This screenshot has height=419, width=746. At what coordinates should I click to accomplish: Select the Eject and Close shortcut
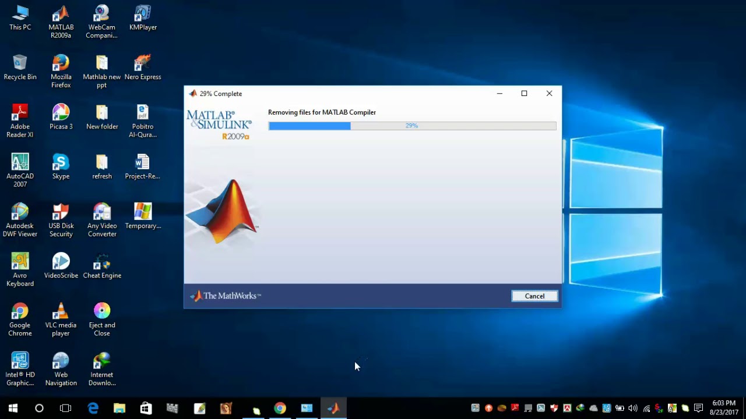point(101,319)
